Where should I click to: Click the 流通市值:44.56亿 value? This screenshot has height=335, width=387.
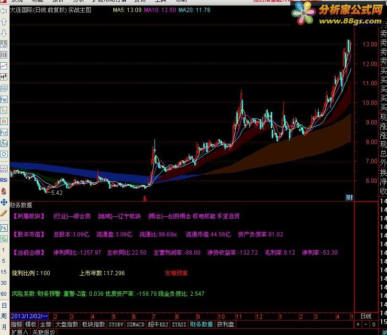click(x=208, y=234)
